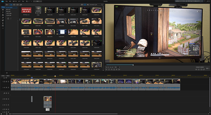Open the 플러그인 (Plugins) menu
This screenshot has height=115, width=211.
[x=15, y=1]
